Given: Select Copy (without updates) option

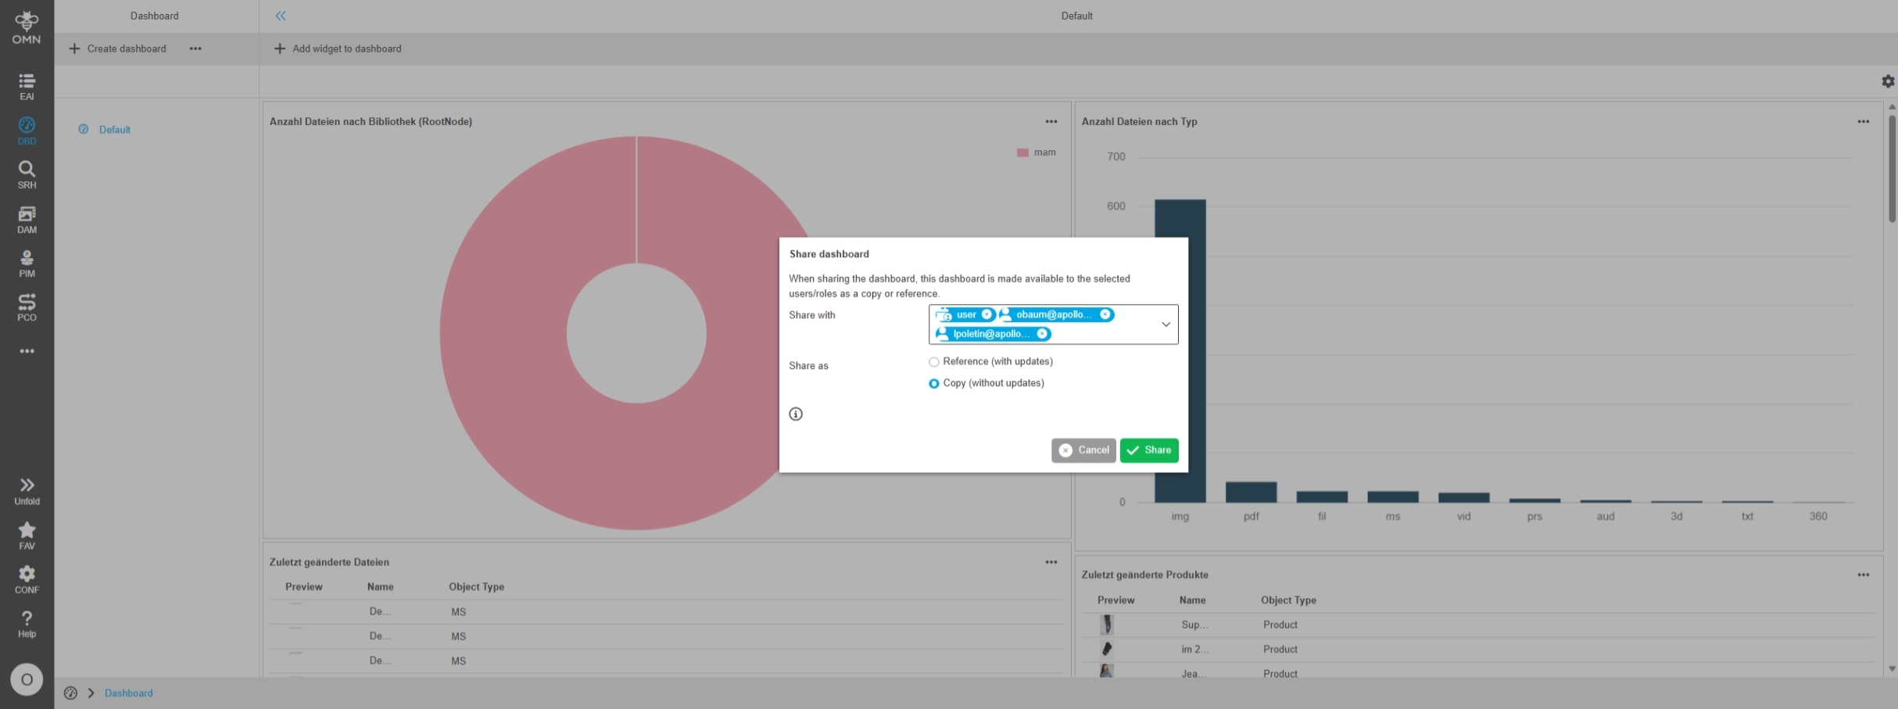Looking at the screenshot, I should 933,384.
